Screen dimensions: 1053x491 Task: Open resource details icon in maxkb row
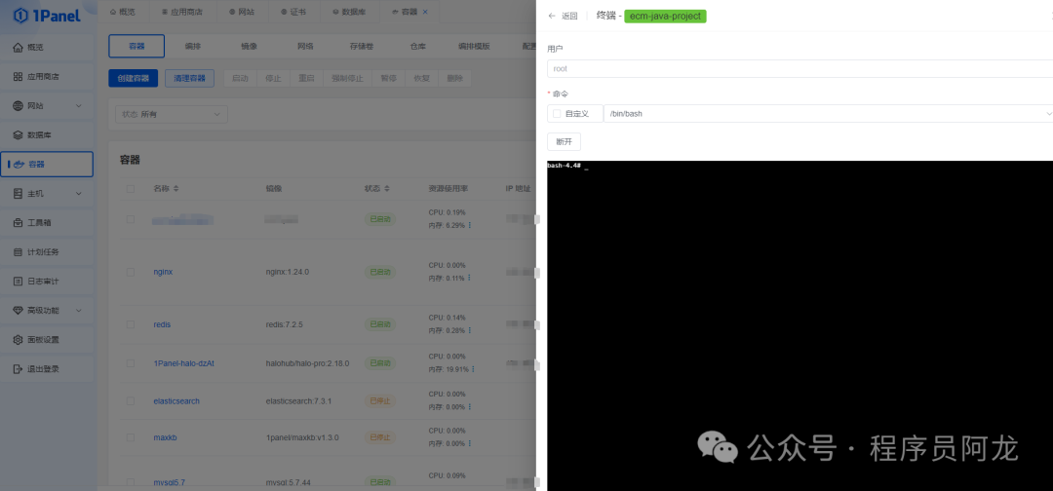click(469, 443)
